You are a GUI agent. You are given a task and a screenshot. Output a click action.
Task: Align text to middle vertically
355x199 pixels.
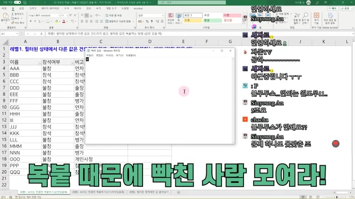(x=87, y=15)
